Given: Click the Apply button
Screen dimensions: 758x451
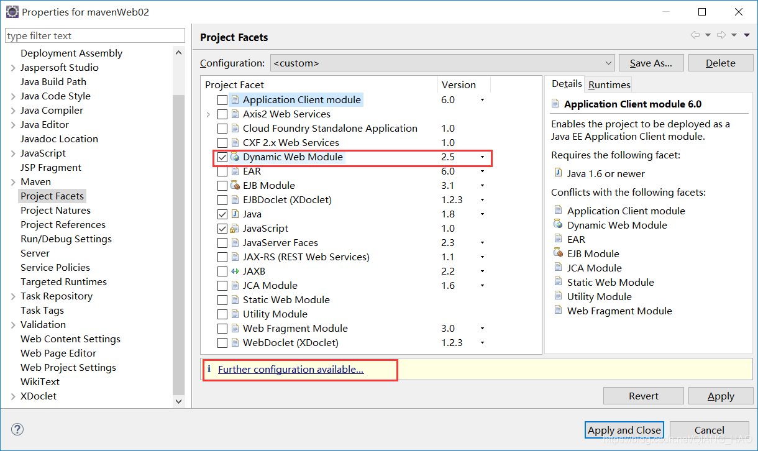Looking at the screenshot, I should (x=721, y=396).
